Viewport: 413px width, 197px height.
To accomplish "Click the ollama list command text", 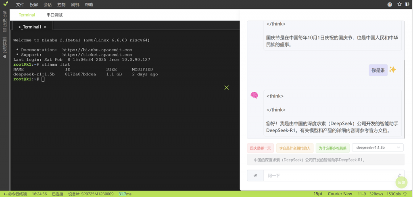I will (56, 64).
